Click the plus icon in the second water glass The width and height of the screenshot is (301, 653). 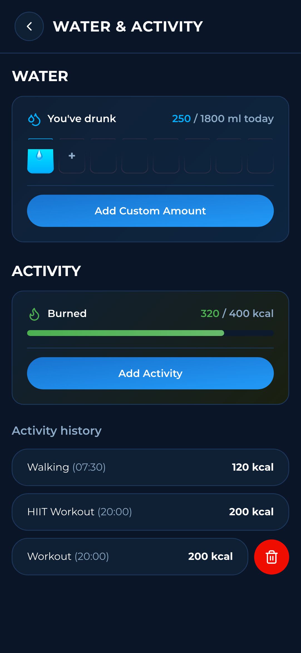(x=72, y=156)
